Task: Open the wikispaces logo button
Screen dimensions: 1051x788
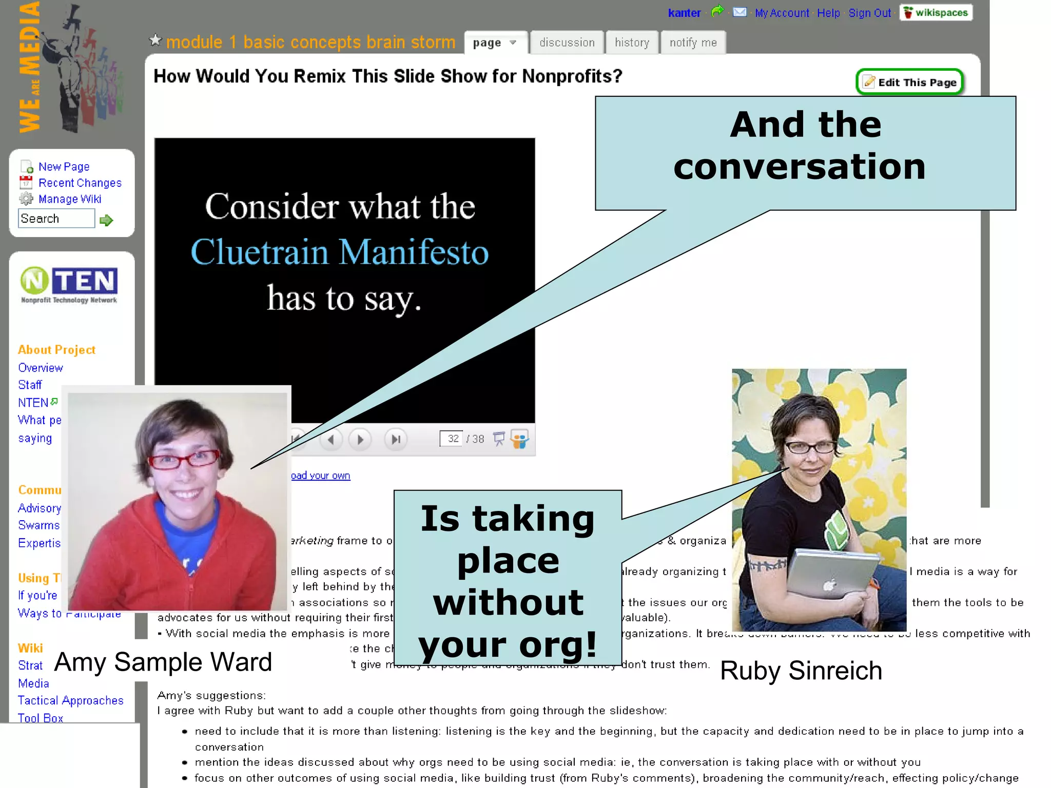Action: click(936, 12)
